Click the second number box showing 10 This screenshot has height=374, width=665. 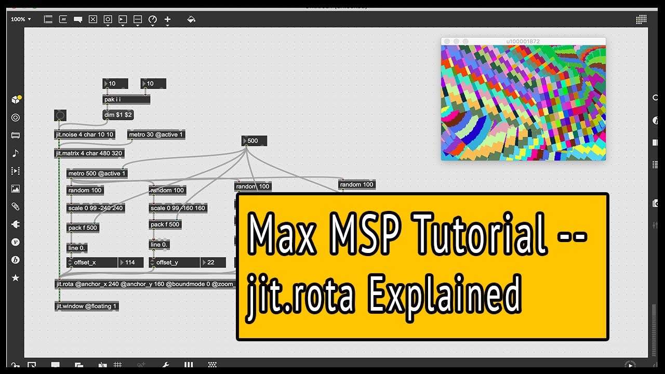click(153, 84)
